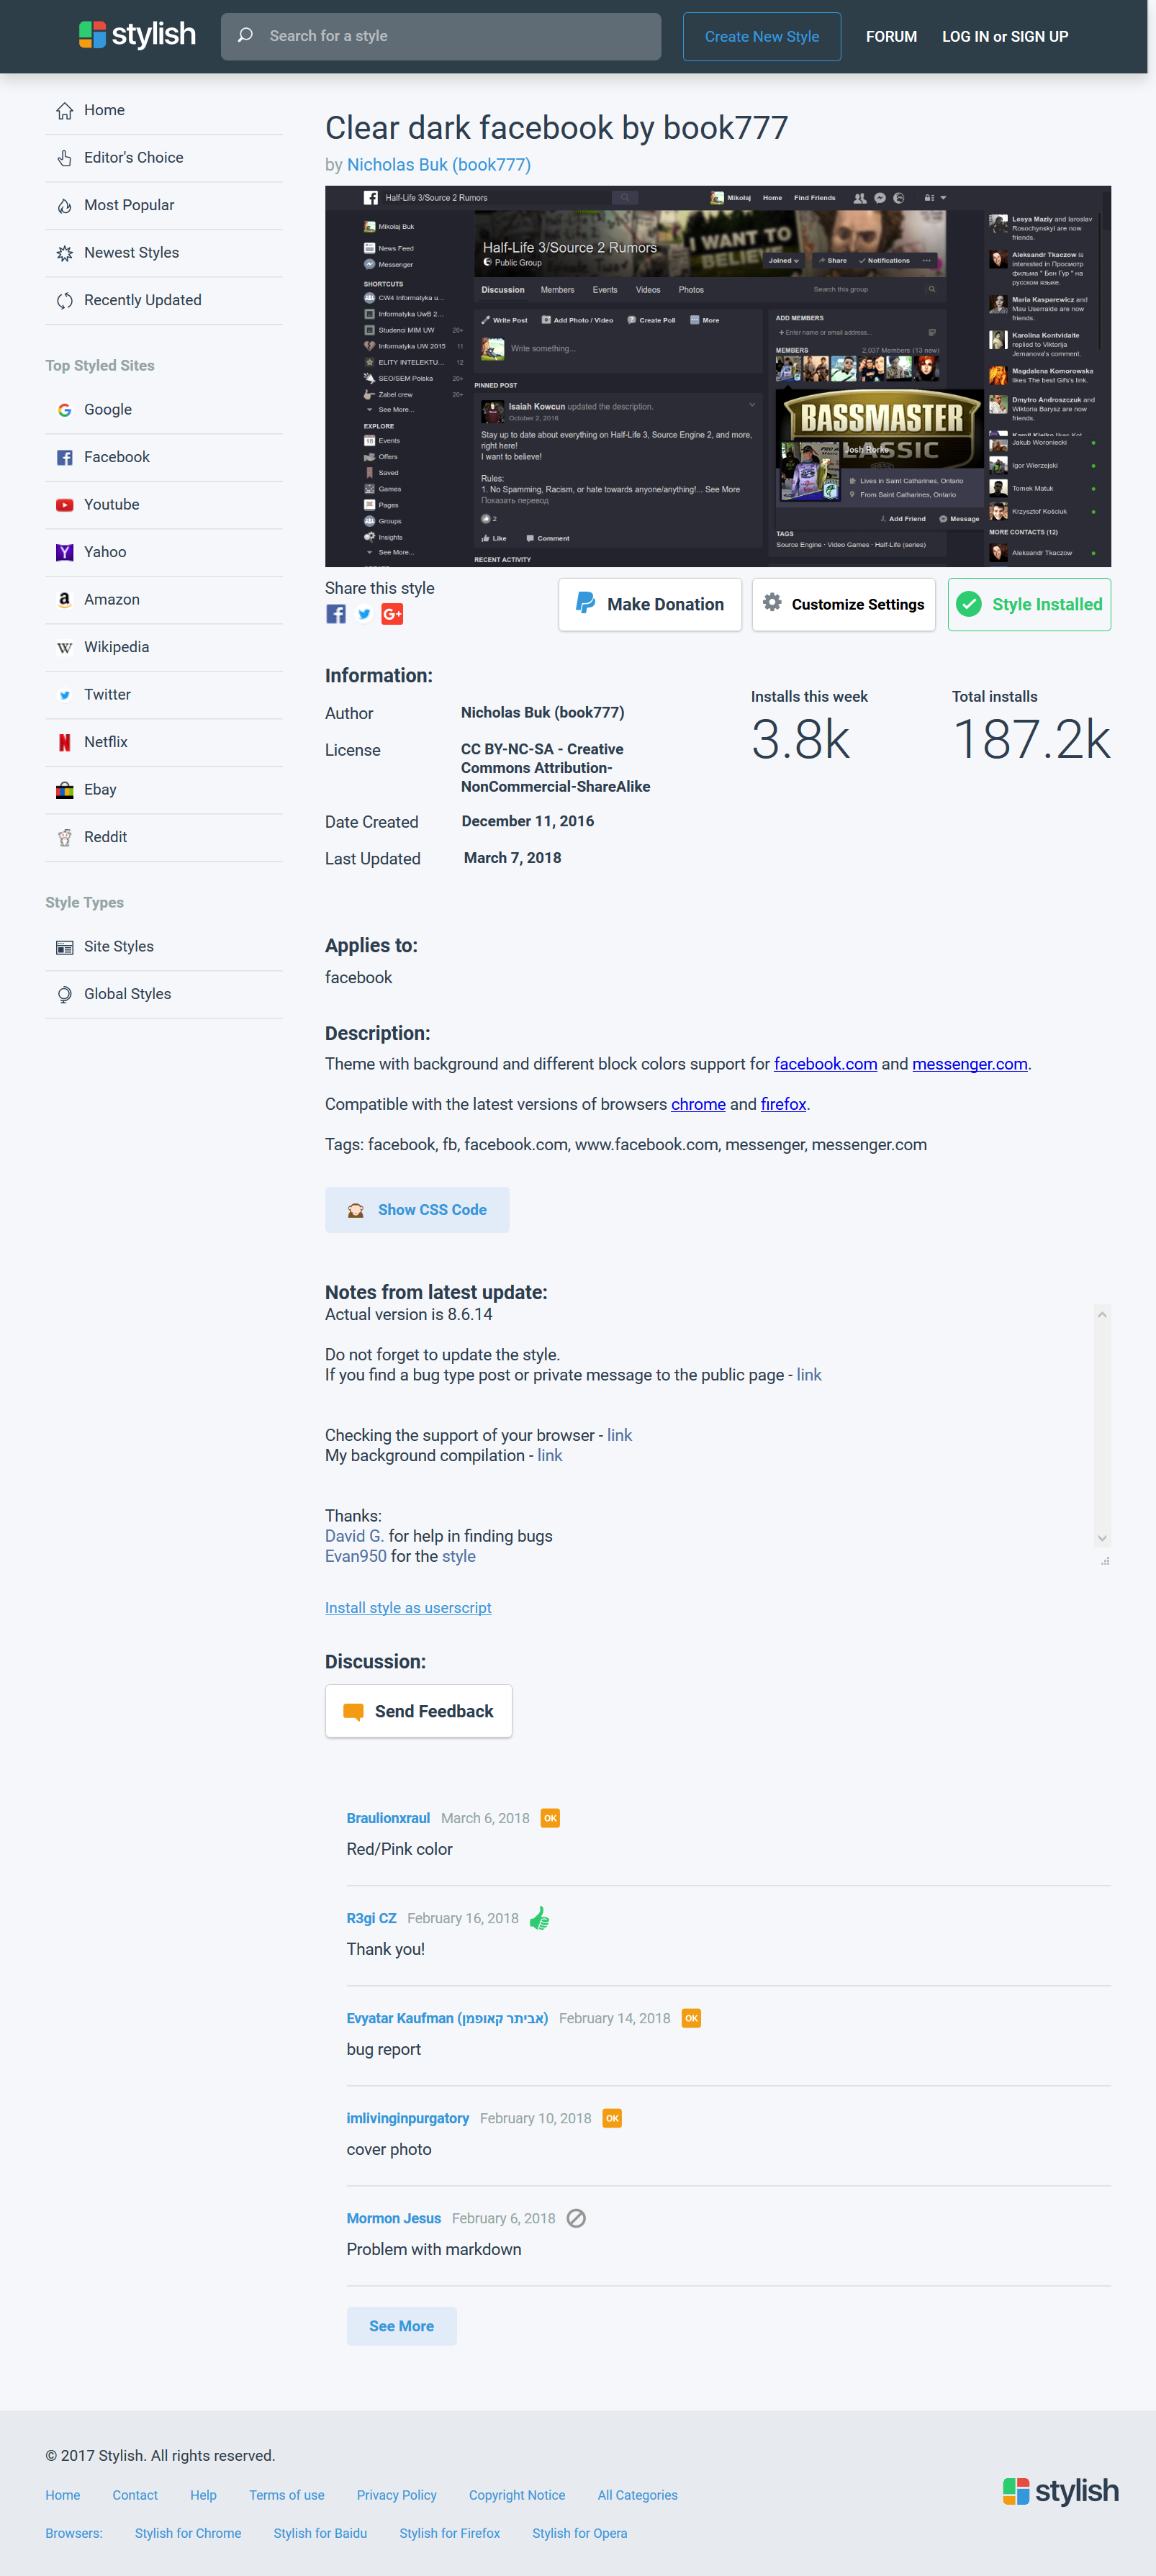The height and width of the screenshot is (2576, 1156).
Task: Open the FORUM menu item
Action: [x=891, y=37]
